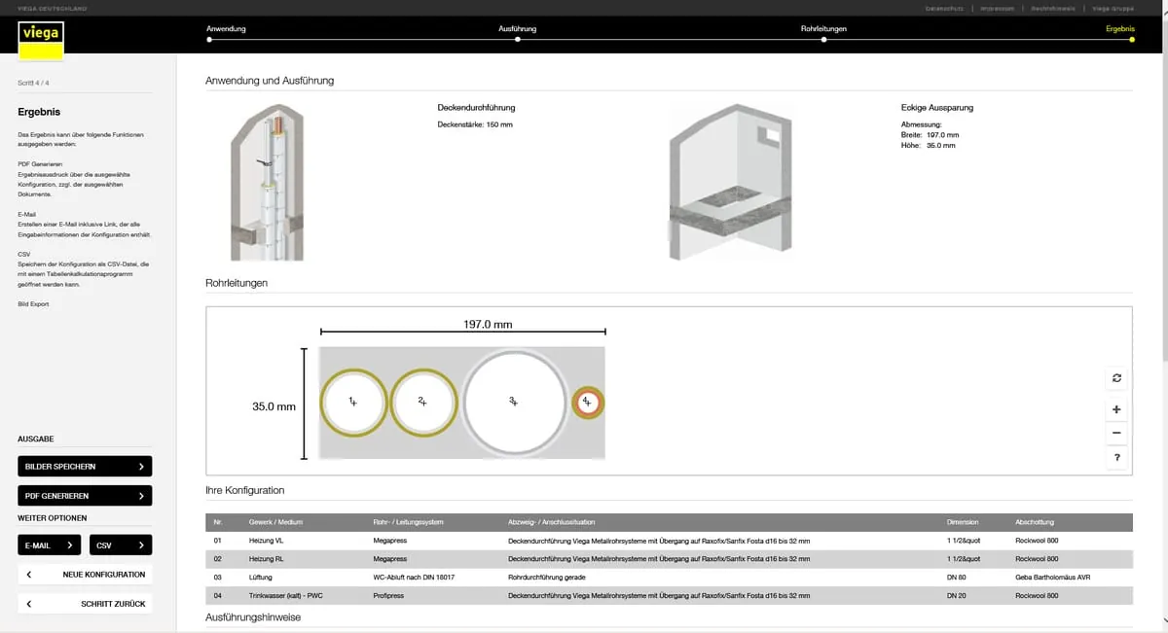Go to the Ausführung step
The width and height of the screenshot is (1168, 633).
pyautogui.click(x=517, y=29)
